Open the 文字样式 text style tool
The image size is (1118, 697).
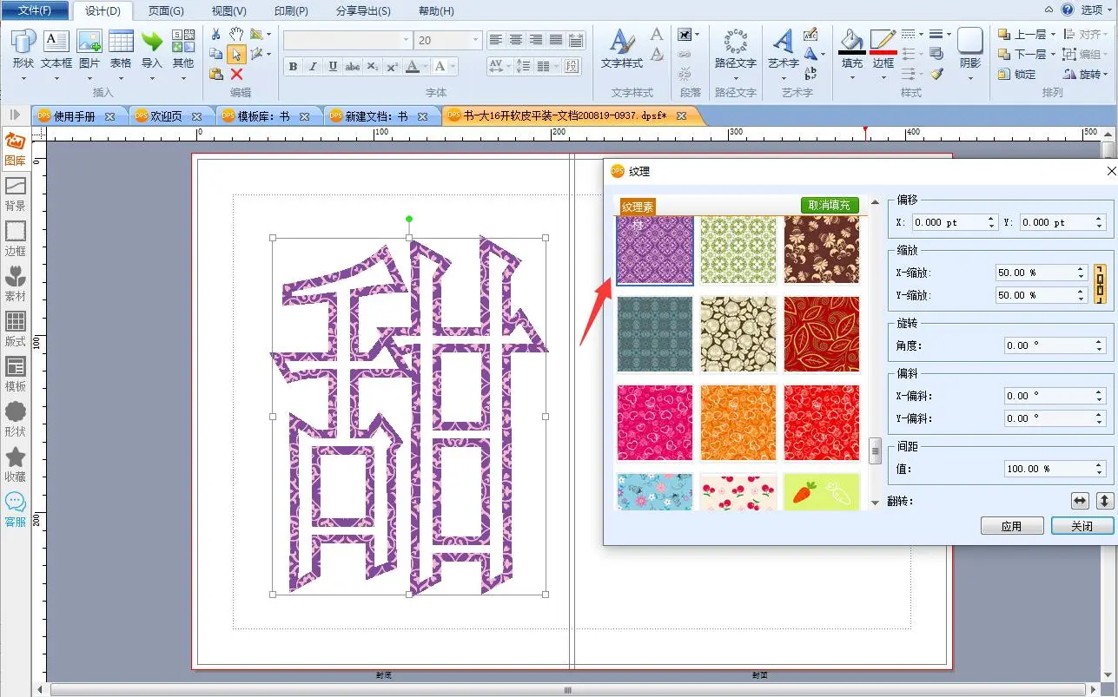[x=621, y=49]
